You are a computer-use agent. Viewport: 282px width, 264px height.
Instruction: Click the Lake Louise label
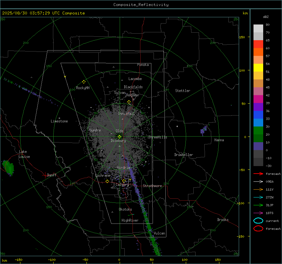(x=24, y=154)
